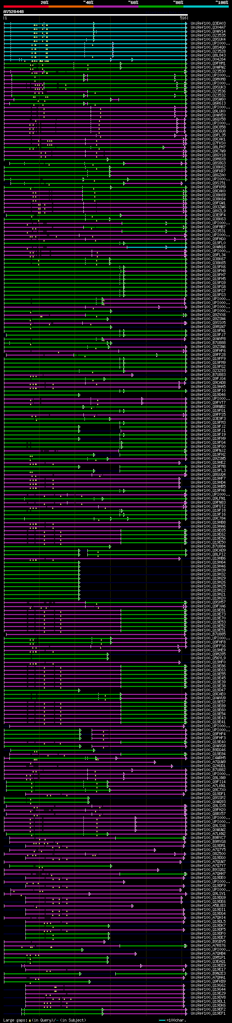This screenshot has width=232, height=1023.
Task: Select hit label UniRef100_Q9FKM9
Action: [x=208, y=187]
